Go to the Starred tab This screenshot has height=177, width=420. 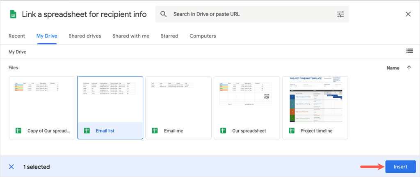[x=169, y=36]
